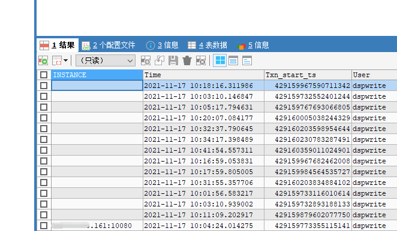Select Txn_start_ts value 429160359011024901

pos(308,150)
